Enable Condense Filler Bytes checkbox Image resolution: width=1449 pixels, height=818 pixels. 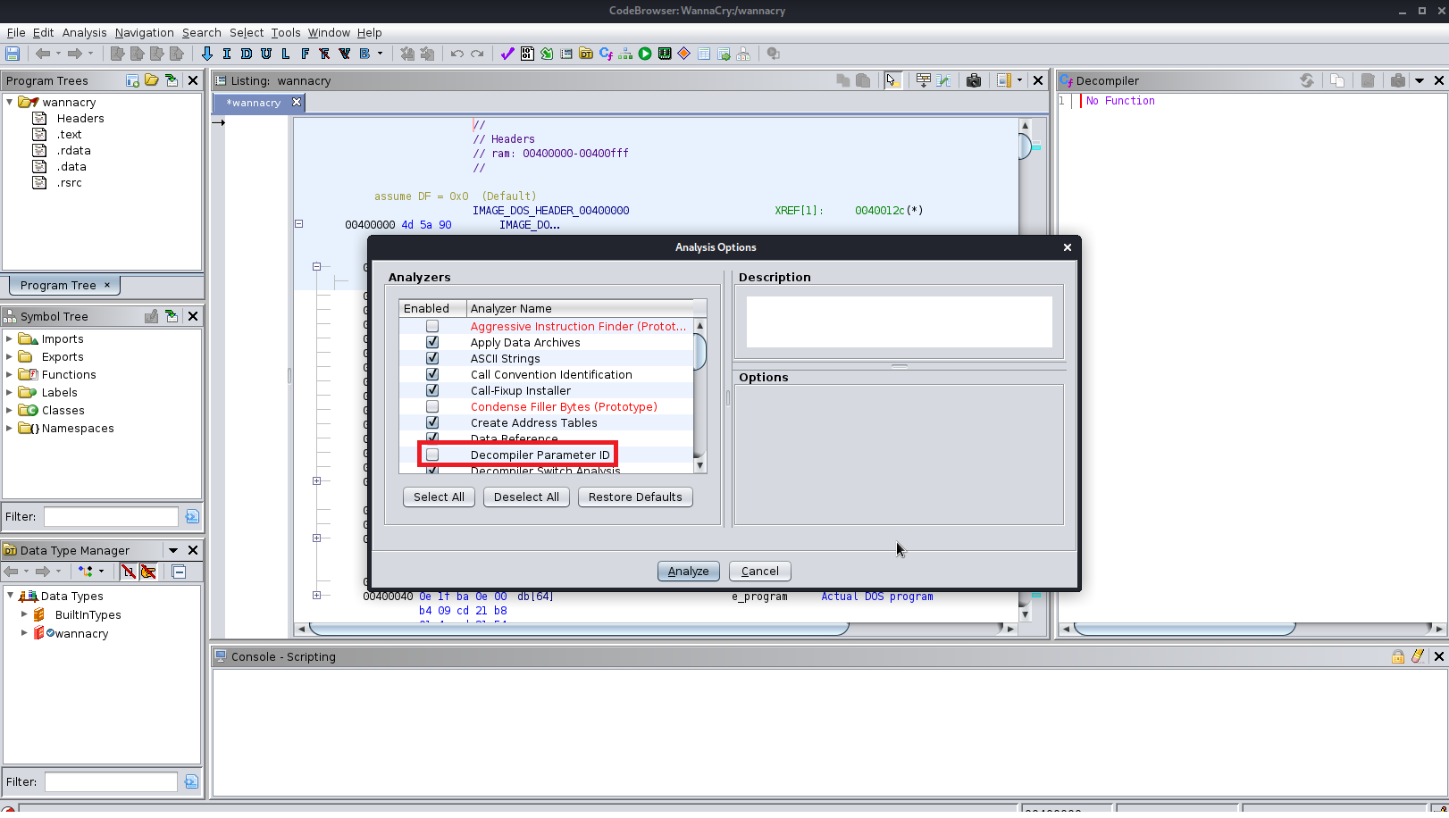pyautogui.click(x=432, y=406)
